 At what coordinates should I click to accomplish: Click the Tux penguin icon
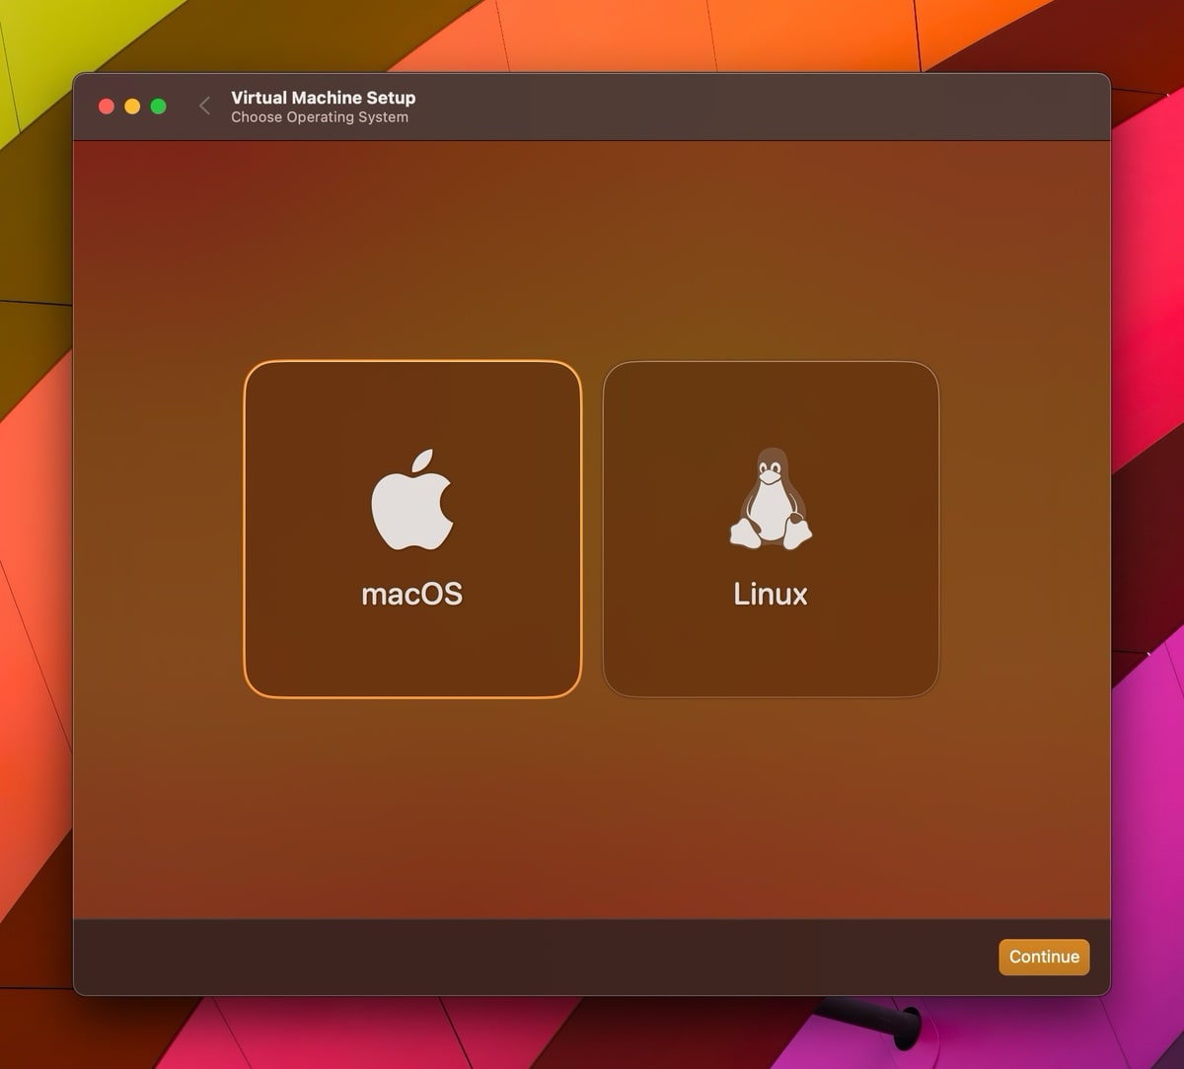pyautogui.click(x=771, y=499)
